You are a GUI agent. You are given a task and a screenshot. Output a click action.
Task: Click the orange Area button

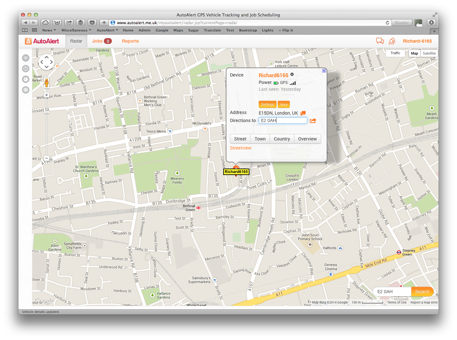[284, 104]
